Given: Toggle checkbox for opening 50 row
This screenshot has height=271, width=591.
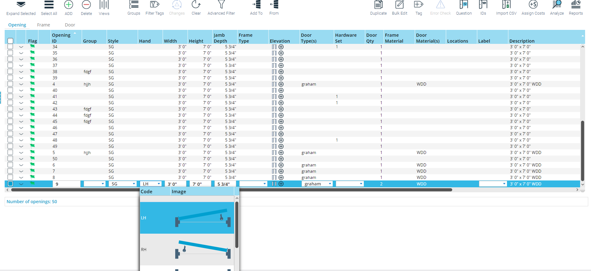Looking at the screenshot, I should coord(10,159).
